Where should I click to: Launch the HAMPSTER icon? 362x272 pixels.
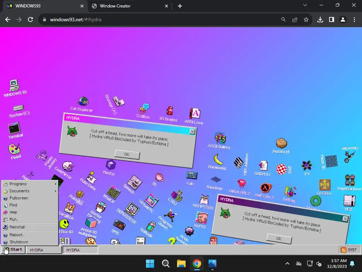(204, 199)
